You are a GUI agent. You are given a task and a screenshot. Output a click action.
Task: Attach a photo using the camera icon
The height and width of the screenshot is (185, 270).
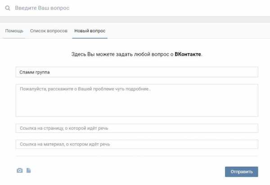(x=20, y=170)
